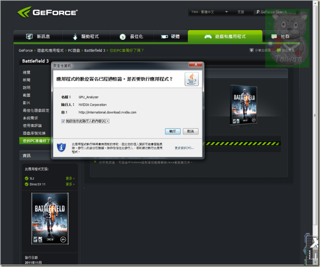This screenshot has height=267, width=320.
Task: Select 遊戲序號兌換 in the sidebar
Action: (x=34, y=133)
